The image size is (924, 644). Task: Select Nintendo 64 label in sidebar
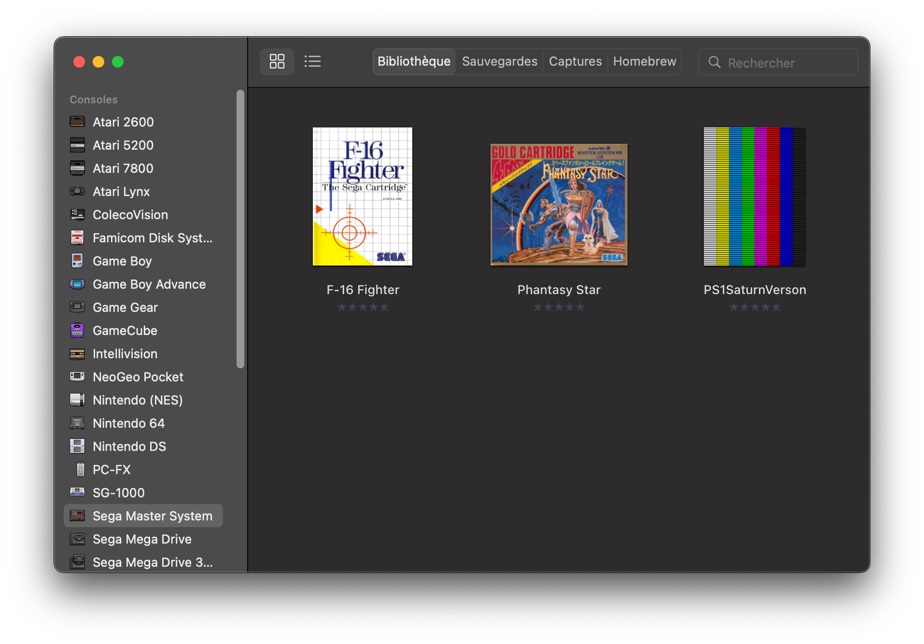[129, 423]
